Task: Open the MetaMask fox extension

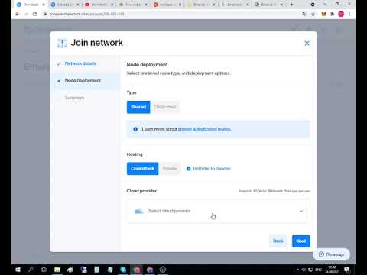Action: coord(323,14)
